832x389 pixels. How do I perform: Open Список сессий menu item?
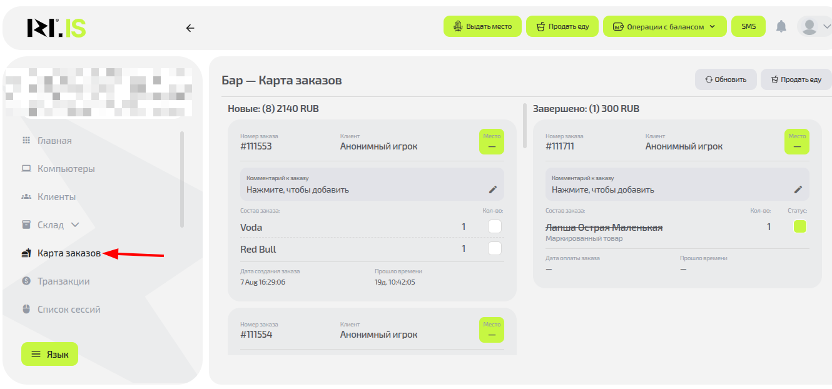68,310
